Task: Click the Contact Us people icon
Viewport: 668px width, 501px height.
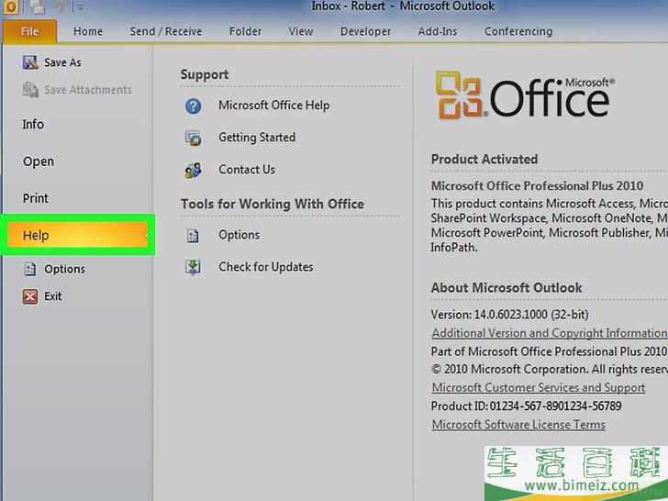Action: tap(193, 170)
